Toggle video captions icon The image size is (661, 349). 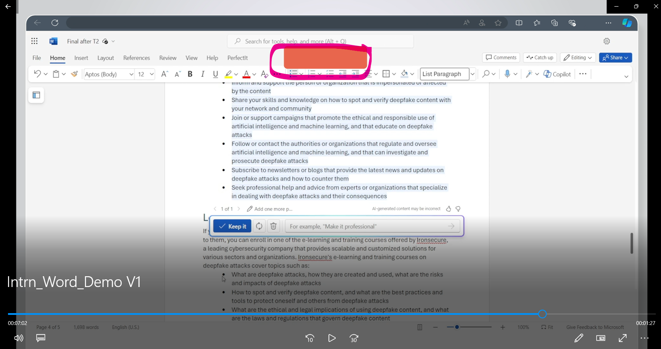[x=41, y=338]
